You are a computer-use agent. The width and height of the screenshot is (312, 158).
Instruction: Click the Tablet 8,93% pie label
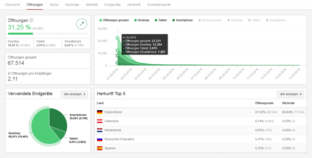(78, 140)
